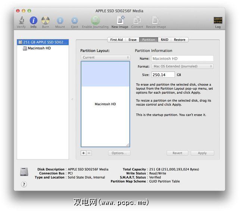Add a partition with the plus button

84,153
